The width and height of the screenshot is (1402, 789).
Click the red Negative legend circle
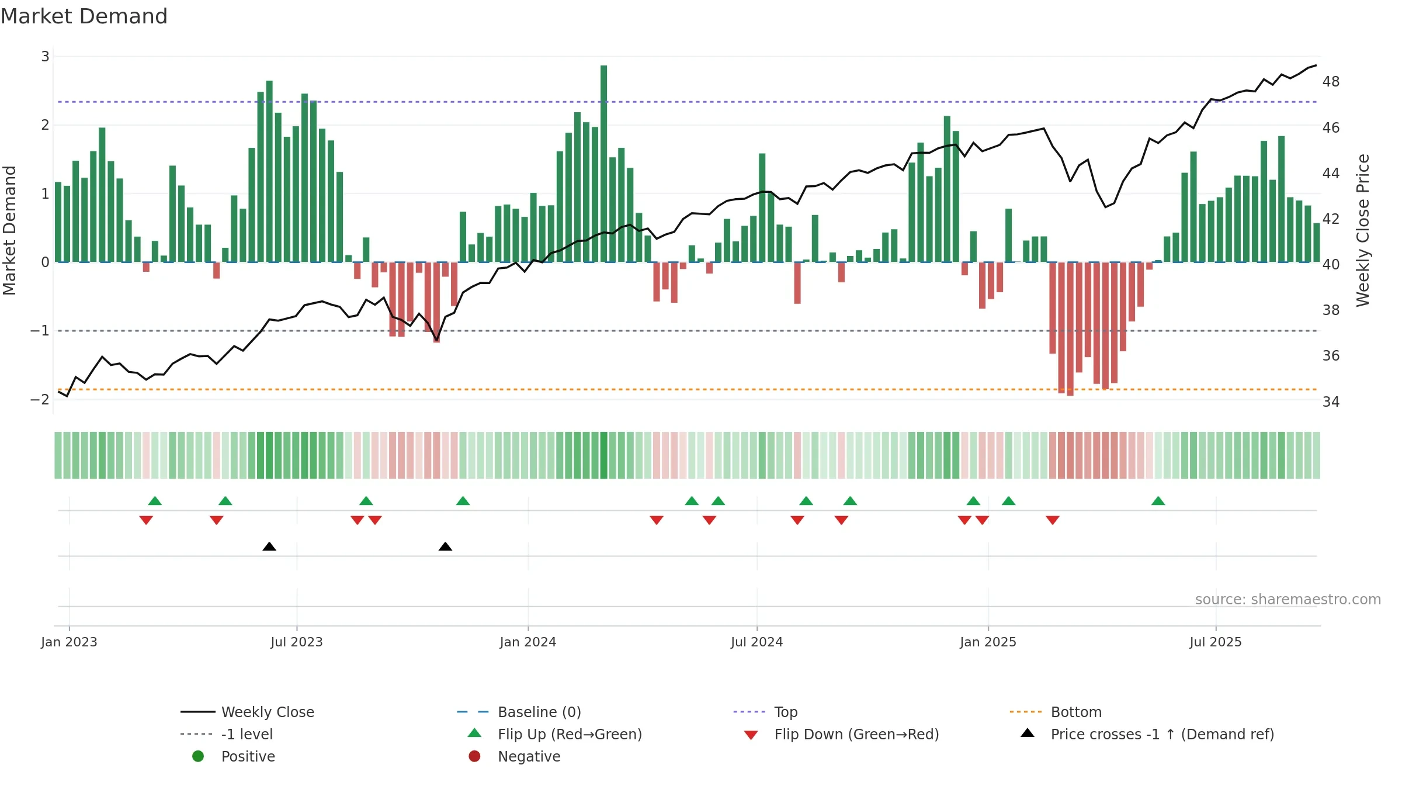(x=474, y=756)
